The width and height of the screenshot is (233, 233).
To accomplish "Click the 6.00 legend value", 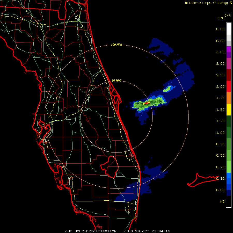I will coord(220,41).
